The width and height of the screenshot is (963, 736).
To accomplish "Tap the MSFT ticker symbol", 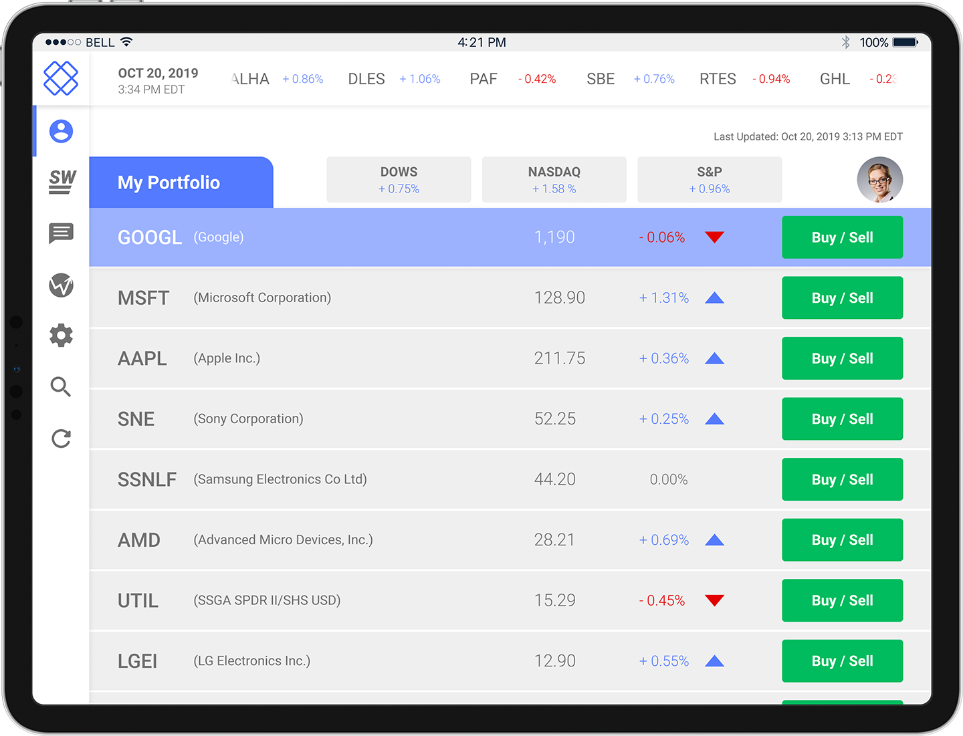I will (x=144, y=298).
